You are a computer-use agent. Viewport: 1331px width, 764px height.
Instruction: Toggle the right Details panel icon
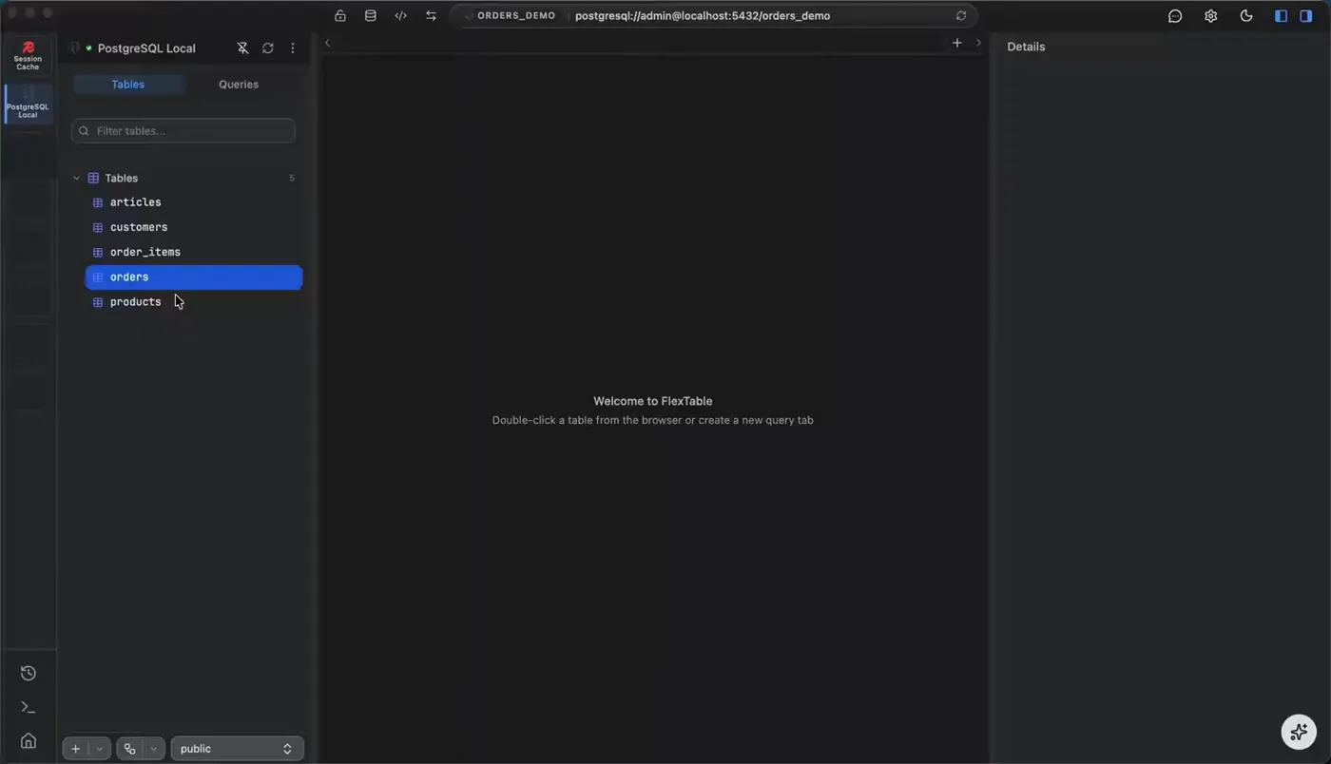pos(1306,16)
